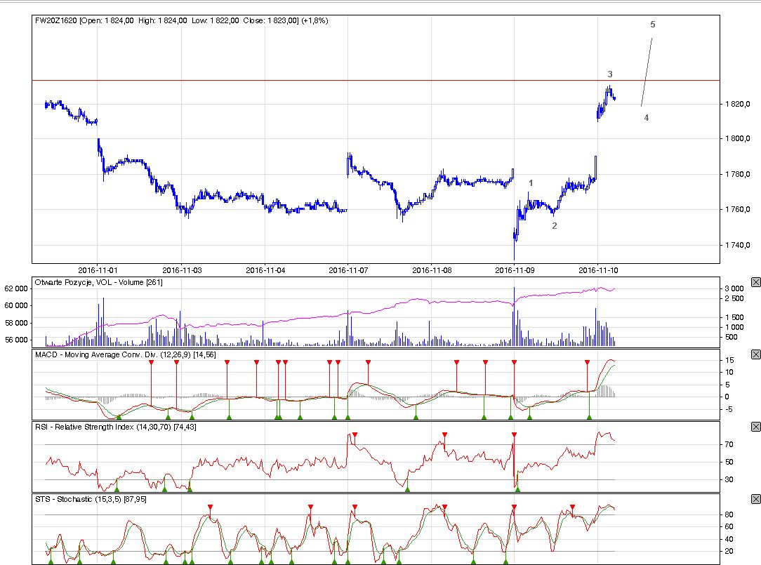Close the MACD indicator panel
761x565 pixels.
(755, 354)
